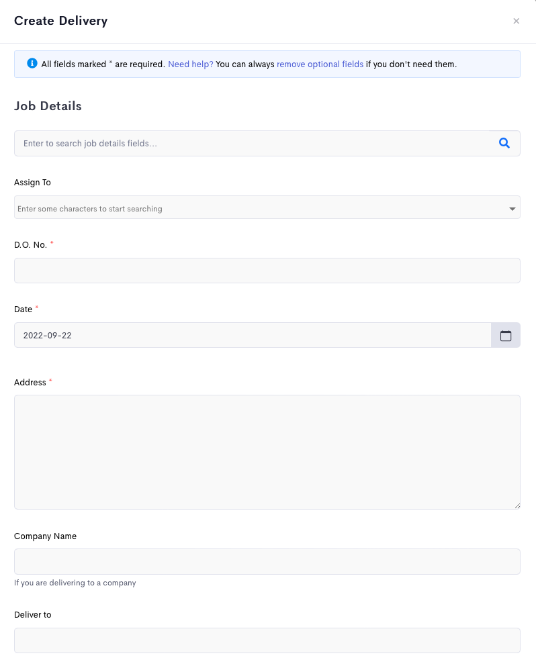Close the Create Delivery dialog
The width and height of the screenshot is (536, 670).
pyautogui.click(x=516, y=21)
